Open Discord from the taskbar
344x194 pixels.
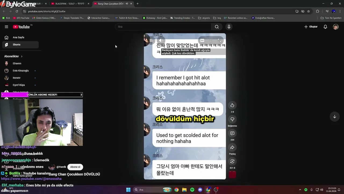coord(200,190)
